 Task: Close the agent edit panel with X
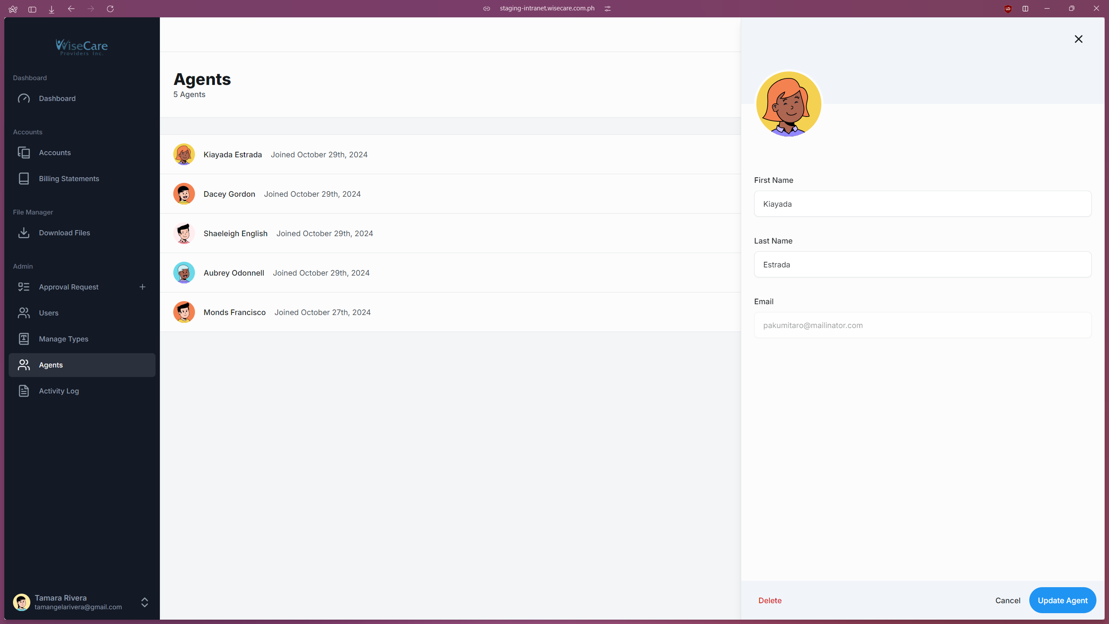pos(1078,39)
